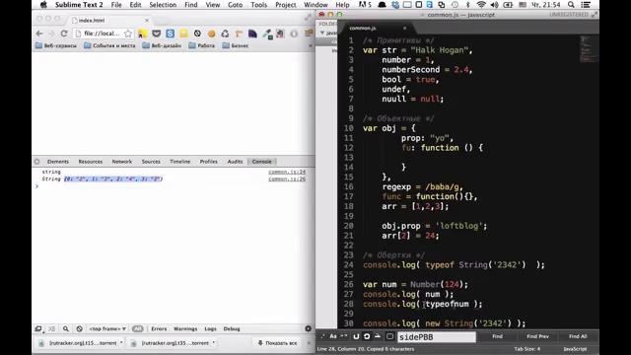Open the Pocket extension icon in Chrome

point(156,34)
